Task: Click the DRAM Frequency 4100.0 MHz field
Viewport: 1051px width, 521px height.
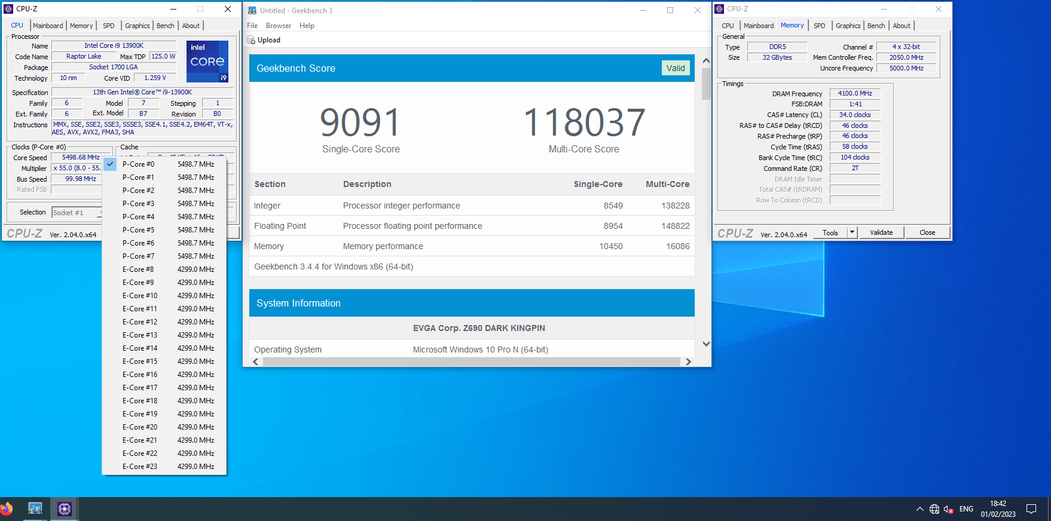Action: 855,93
